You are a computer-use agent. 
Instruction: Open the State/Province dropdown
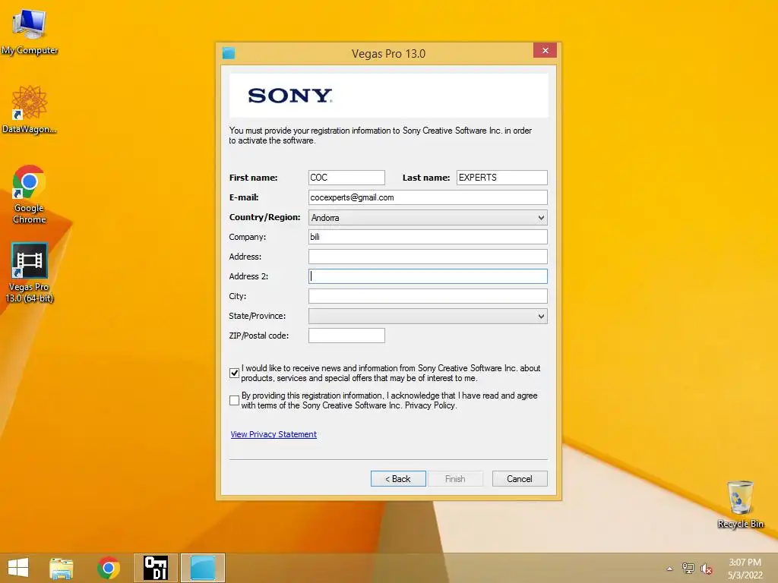(428, 316)
